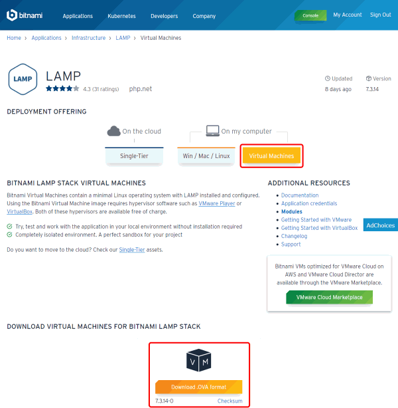Click the 7.3.14 version value
This screenshot has height=408, width=398.
click(372, 89)
